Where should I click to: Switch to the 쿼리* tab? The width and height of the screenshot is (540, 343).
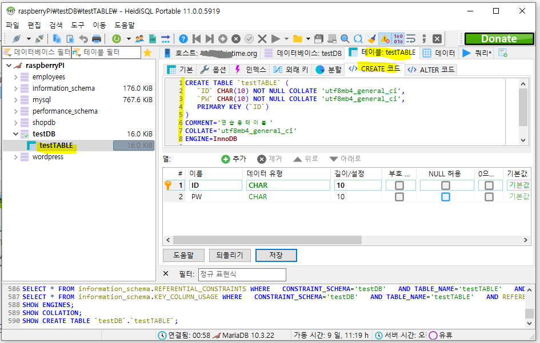[x=477, y=53]
